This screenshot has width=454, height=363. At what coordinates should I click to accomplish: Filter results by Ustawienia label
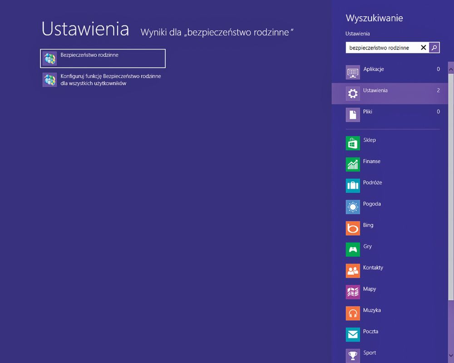click(375, 90)
